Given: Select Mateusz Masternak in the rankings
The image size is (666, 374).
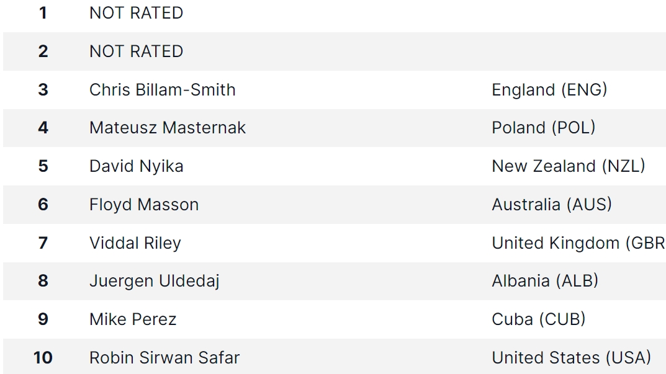Looking at the screenshot, I should point(168,128).
